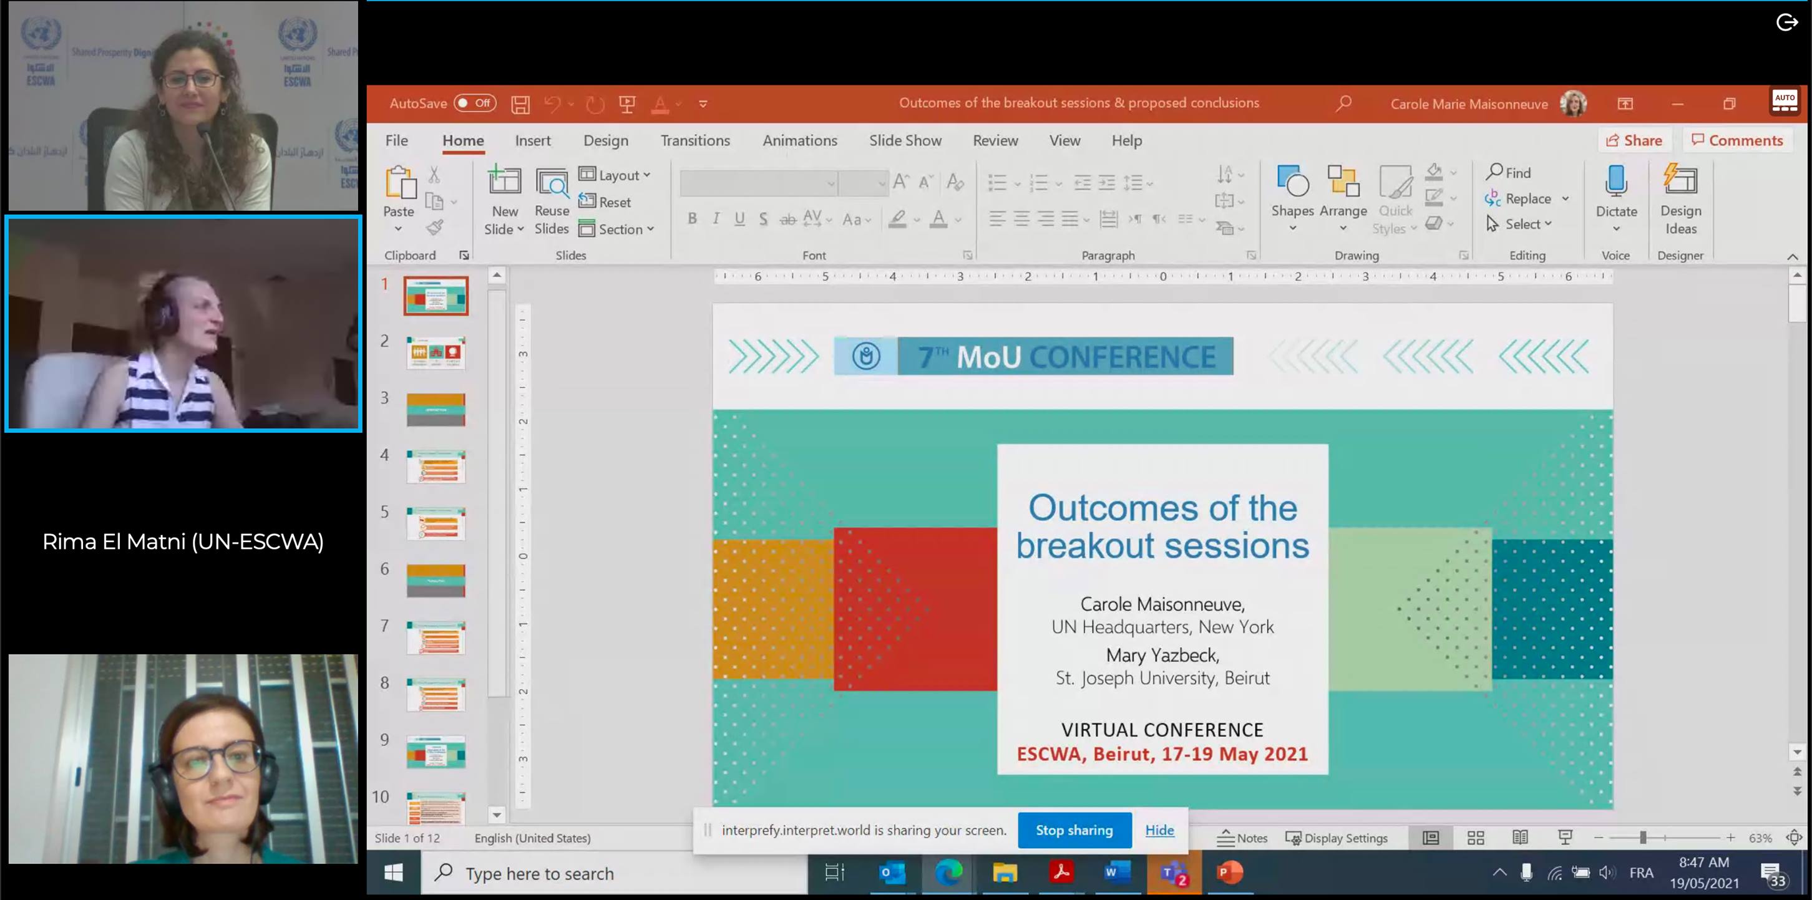The height and width of the screenshot is (900, 1812).
Task: Toggle Bold formatting
Action: [692, 219]
